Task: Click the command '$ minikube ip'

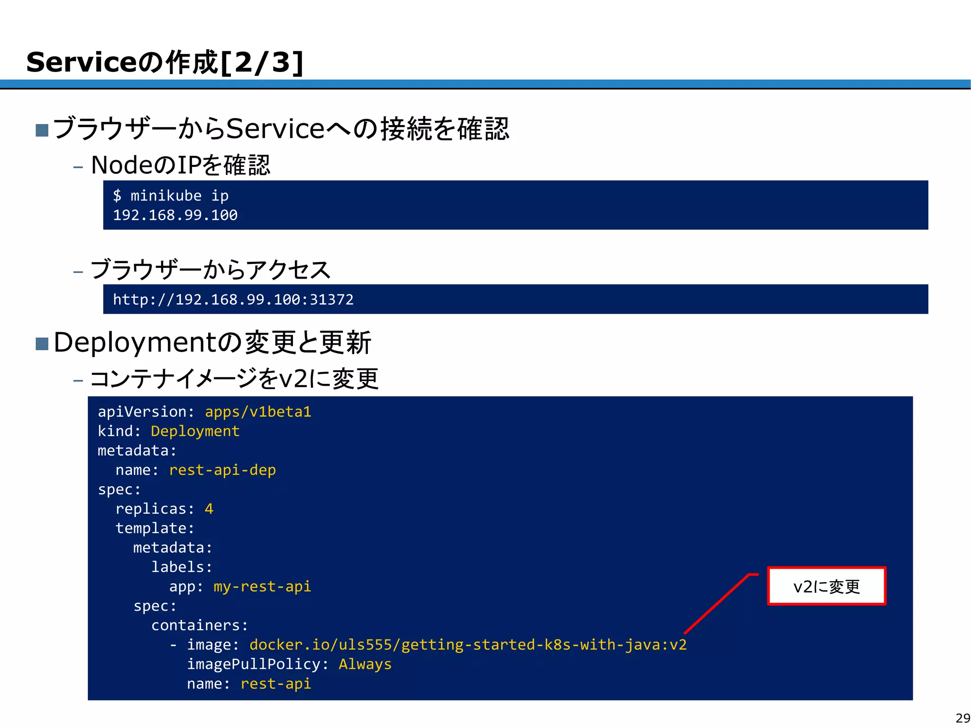Action: point(171,195)
